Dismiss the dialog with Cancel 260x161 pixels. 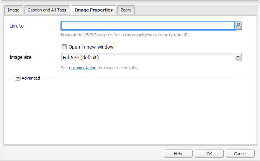pos(240,153)
